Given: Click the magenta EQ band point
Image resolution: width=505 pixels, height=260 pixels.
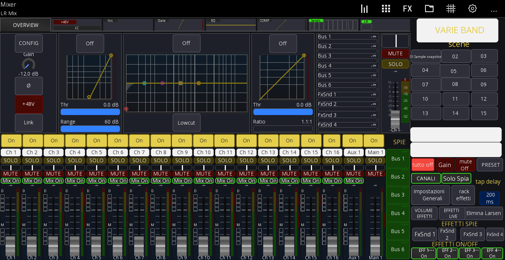Looking at the screenshot, I should click(x=162, y=83).
